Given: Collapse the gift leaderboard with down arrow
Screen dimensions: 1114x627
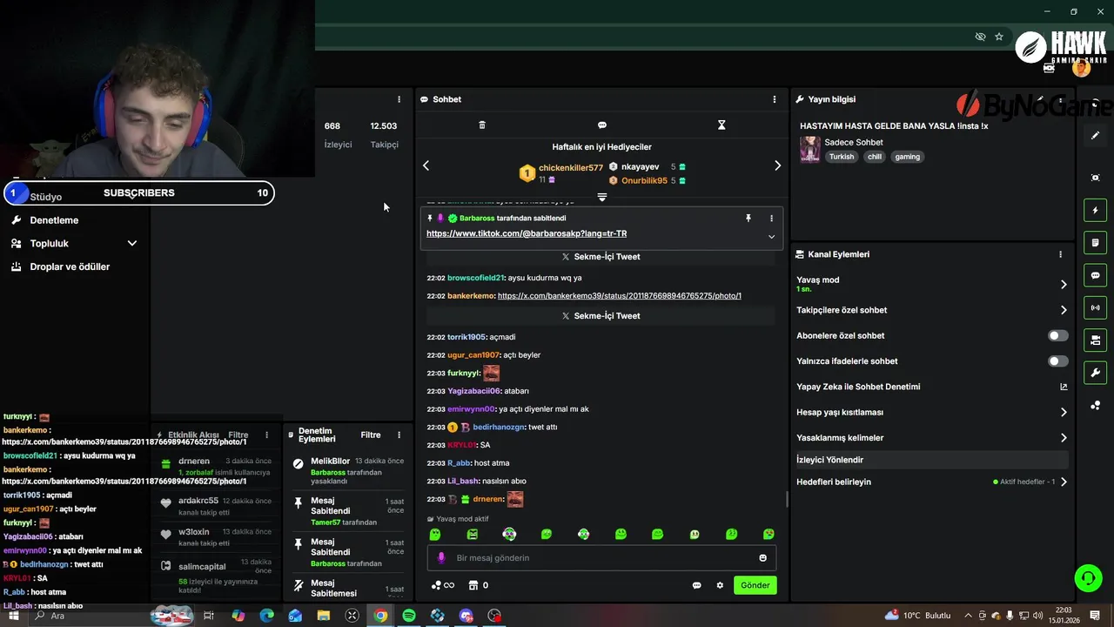Looking at the screenshot, I should click(x=601, y=197).
